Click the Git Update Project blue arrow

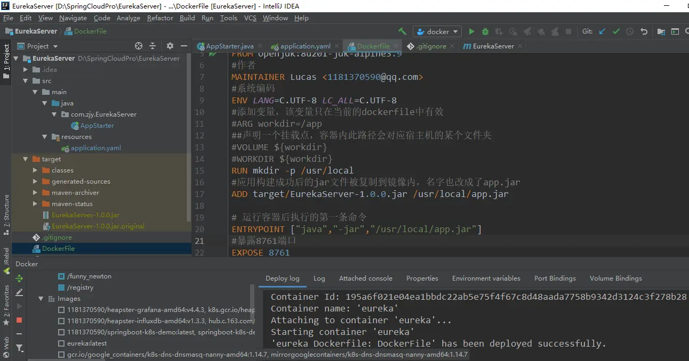point(602,31)
